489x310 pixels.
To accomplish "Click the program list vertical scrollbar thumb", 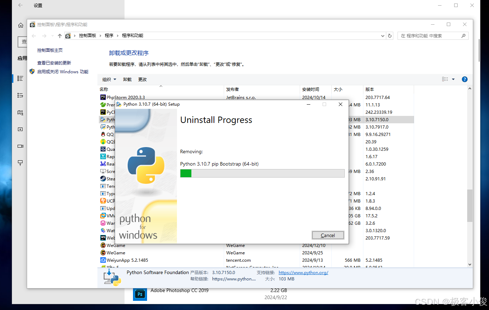I will point(470,206).
